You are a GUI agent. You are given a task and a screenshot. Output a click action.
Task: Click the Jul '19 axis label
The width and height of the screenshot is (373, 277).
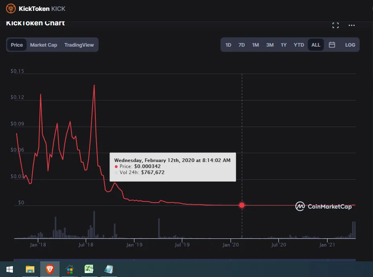pos(182,245)
